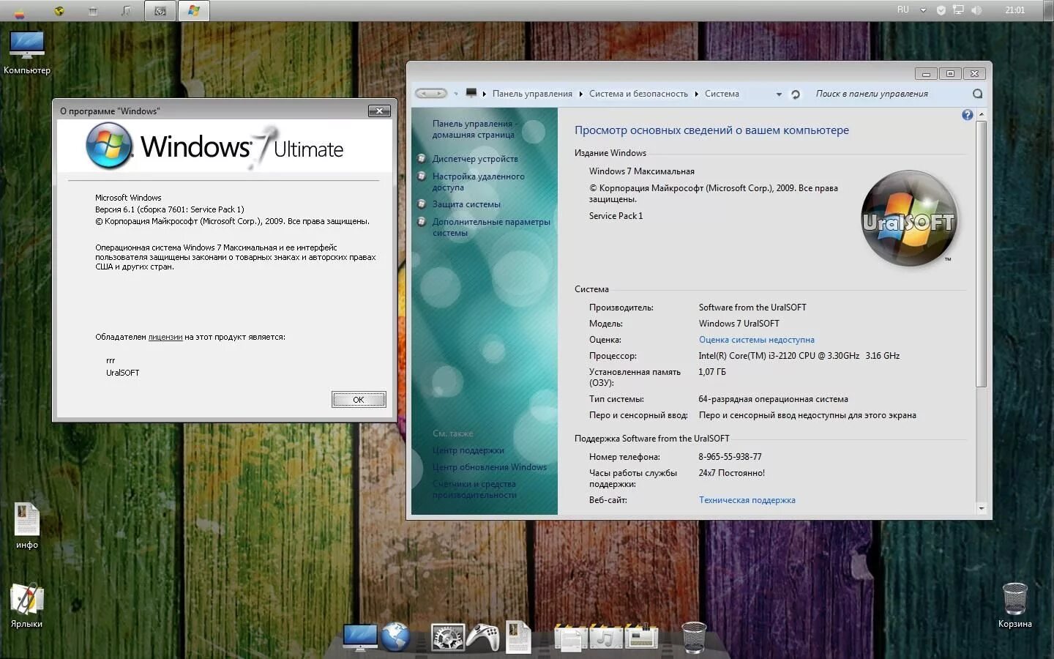This screenshot has height=659, width=1054.
Task: Open the gear settings icon in dock
Action: (x=447, y=638)
